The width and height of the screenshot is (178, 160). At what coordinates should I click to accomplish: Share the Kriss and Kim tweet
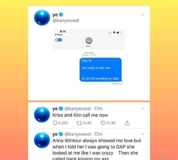[x=127, y=123]
